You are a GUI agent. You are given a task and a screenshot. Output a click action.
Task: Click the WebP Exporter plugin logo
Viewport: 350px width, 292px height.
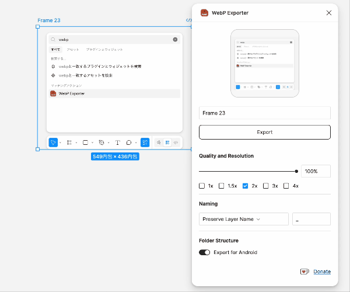tap(204, 13)
